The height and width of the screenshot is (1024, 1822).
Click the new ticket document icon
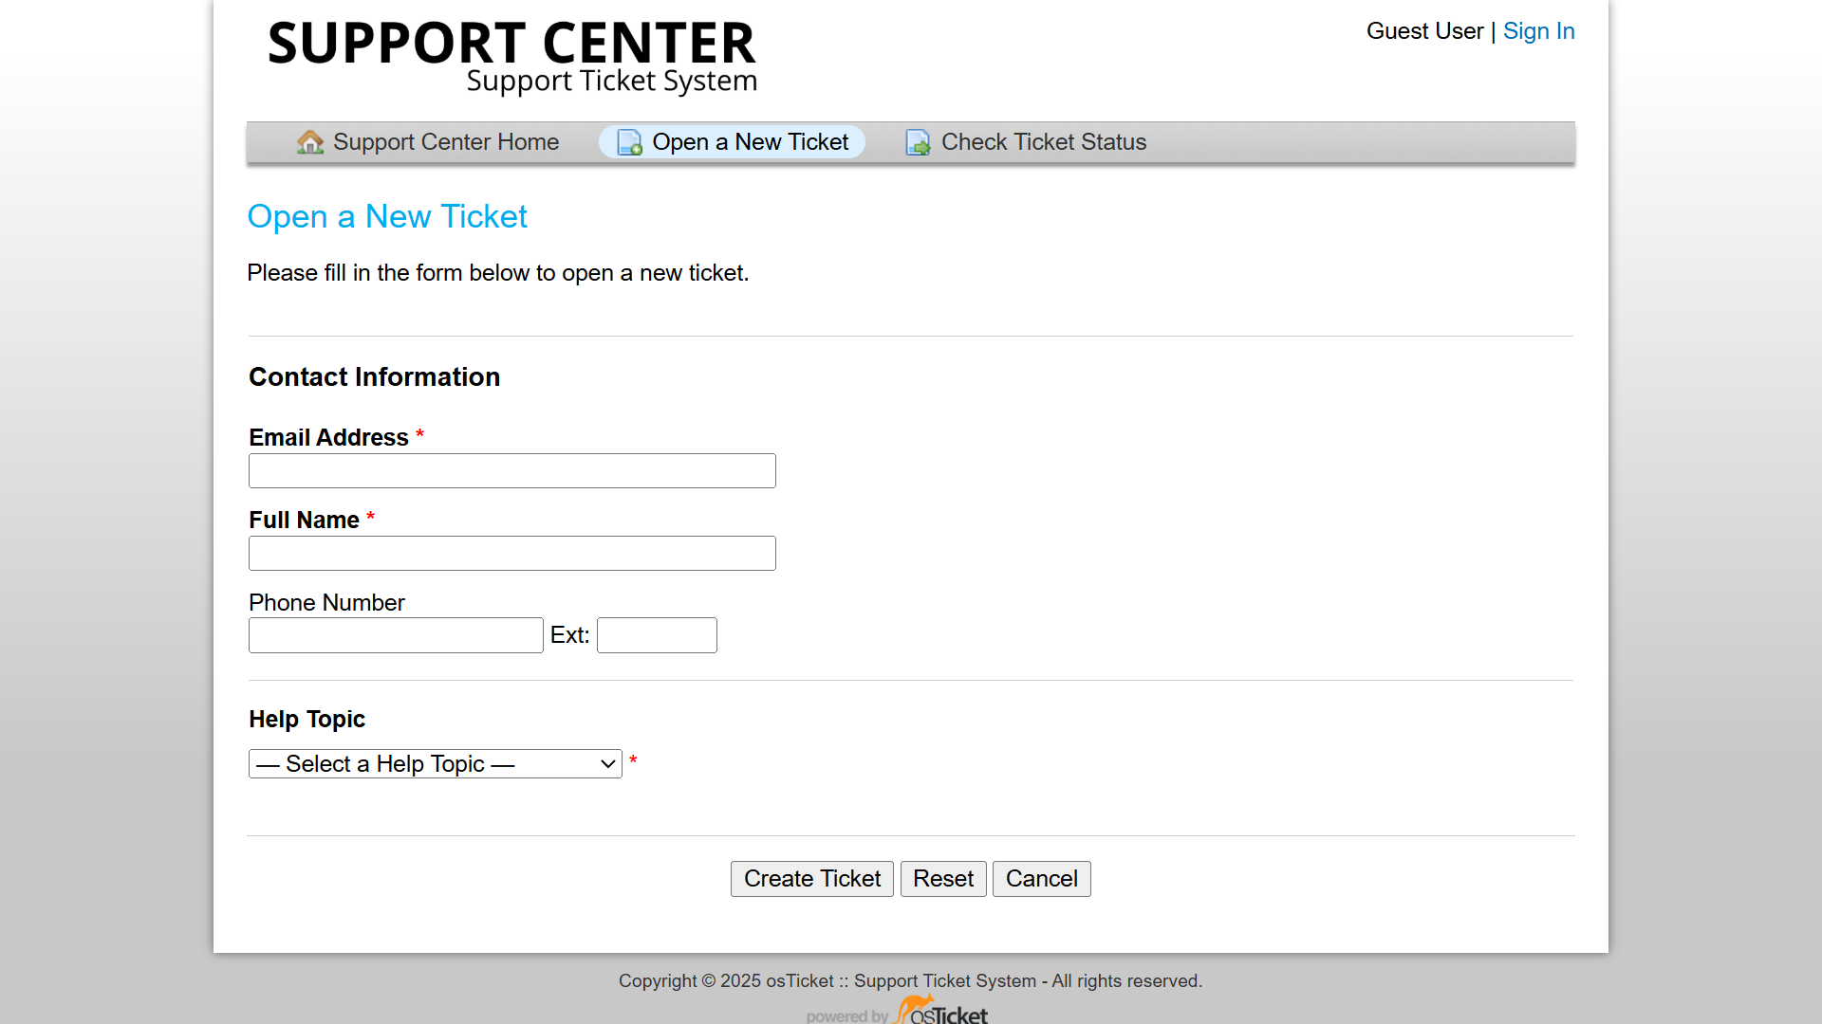[630, 142]
